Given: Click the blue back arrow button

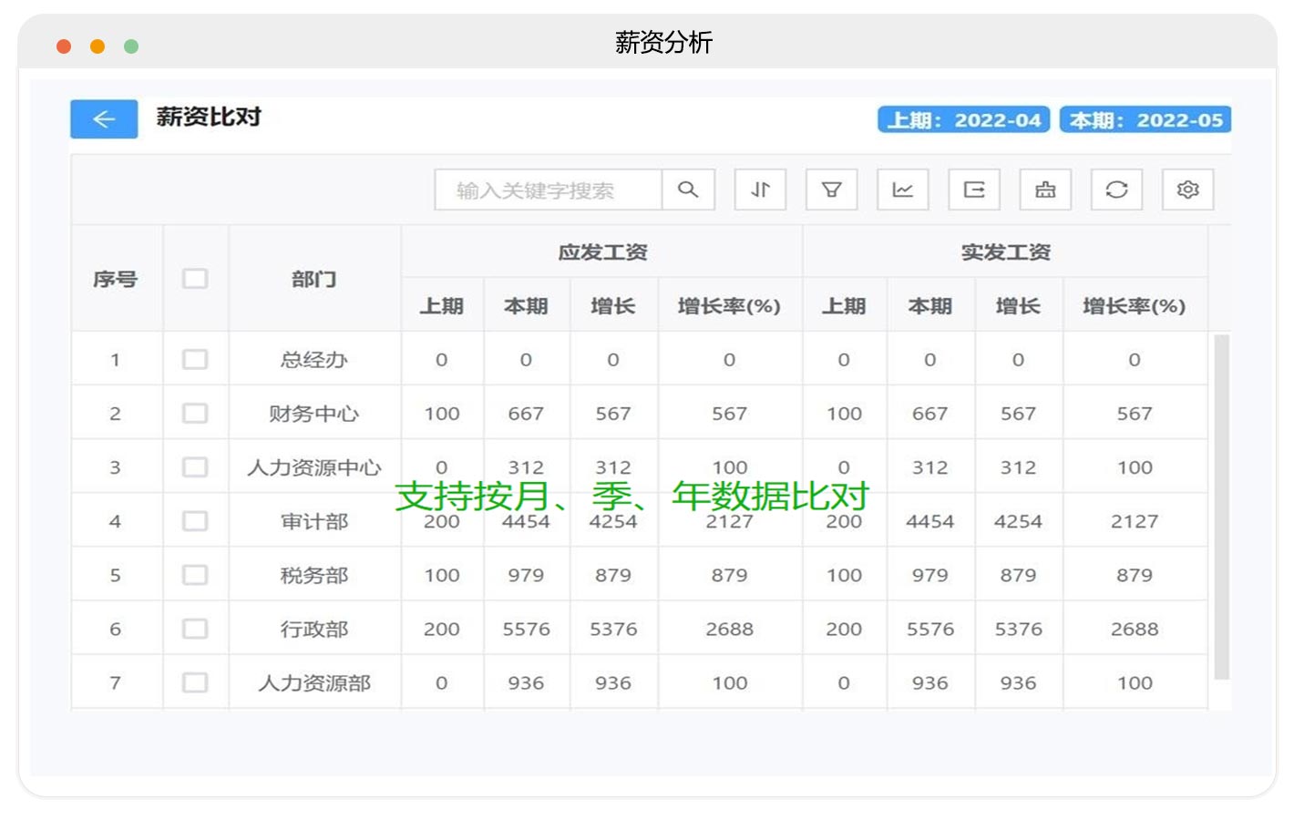Looking at the screenshot, I should [104, 119].
